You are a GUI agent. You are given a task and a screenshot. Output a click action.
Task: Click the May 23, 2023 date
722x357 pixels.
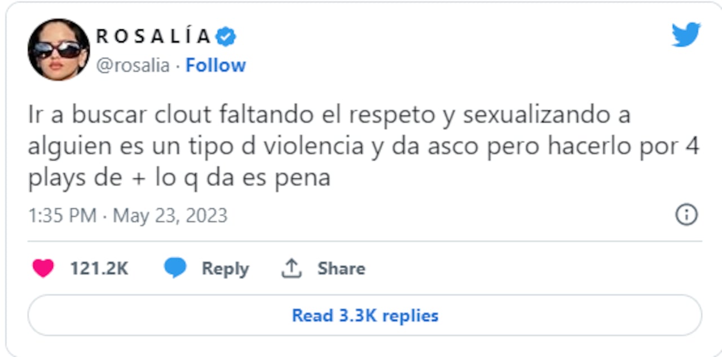click(170, 215)
